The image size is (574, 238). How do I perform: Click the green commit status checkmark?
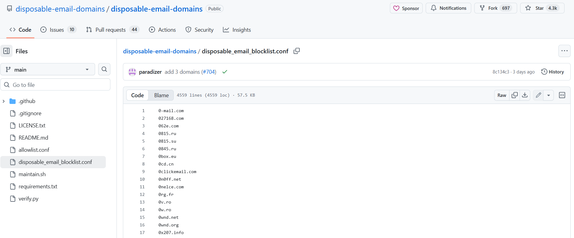click(225, 72)
